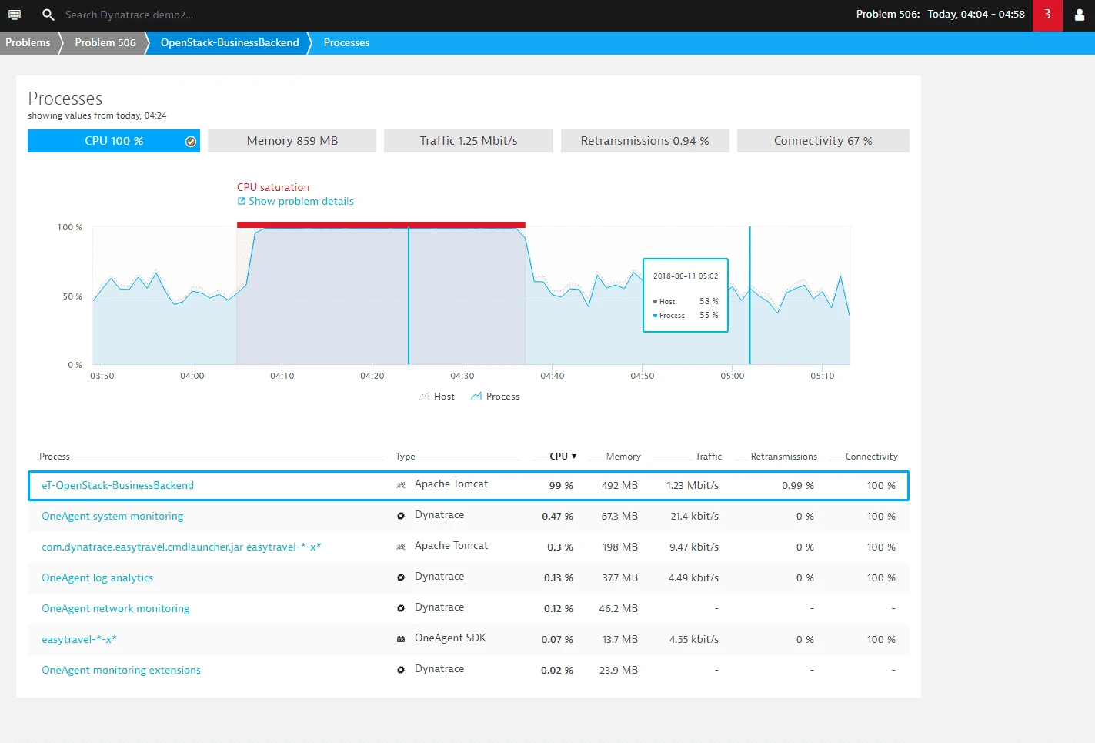1095x743 pixels.
Task: Switch to the Retransmissions 0.94 % tab
Action: pyautogui.click(x=645, y=140)
